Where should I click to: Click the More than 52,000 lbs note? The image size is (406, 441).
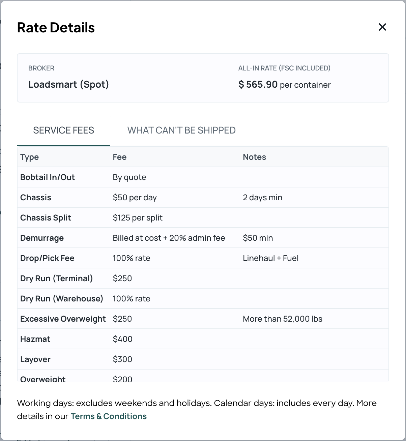pyautogui.click(x=282, y=319)
